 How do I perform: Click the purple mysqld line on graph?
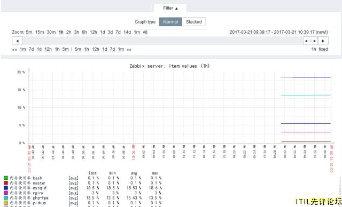306,77
